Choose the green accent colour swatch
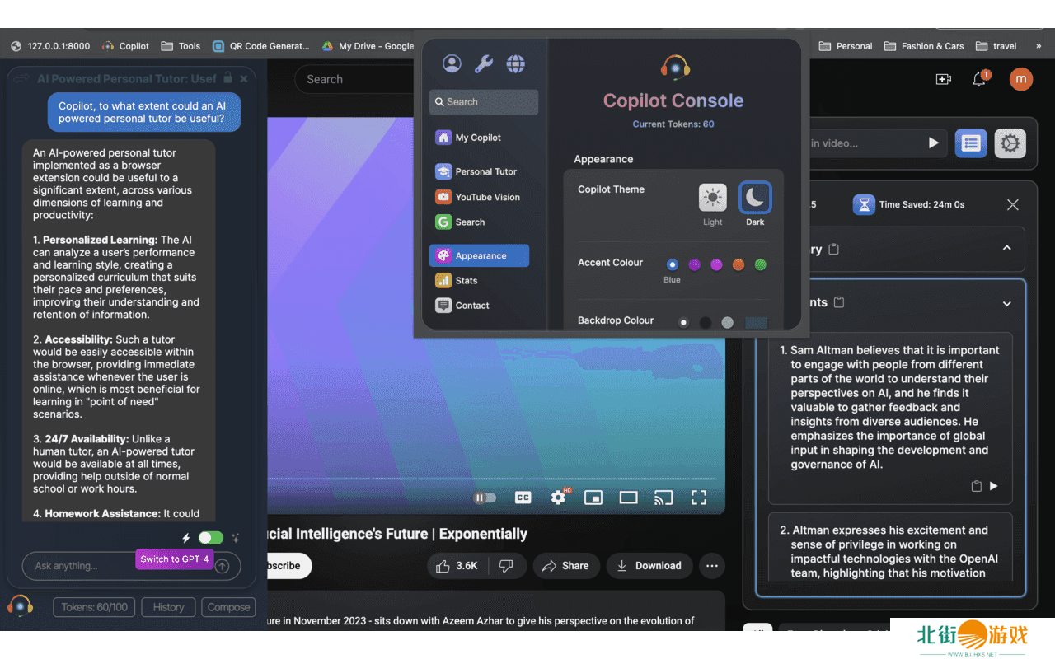Viewport: 1055px width, 659px height. pos(761,264)
